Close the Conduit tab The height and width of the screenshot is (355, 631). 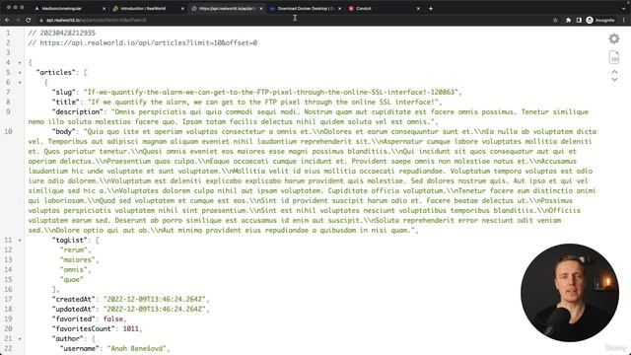point(418,8)
